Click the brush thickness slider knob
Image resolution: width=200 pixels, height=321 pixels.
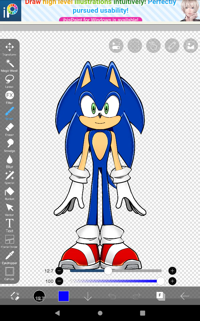pyautogui.click(x=108, y=271)
